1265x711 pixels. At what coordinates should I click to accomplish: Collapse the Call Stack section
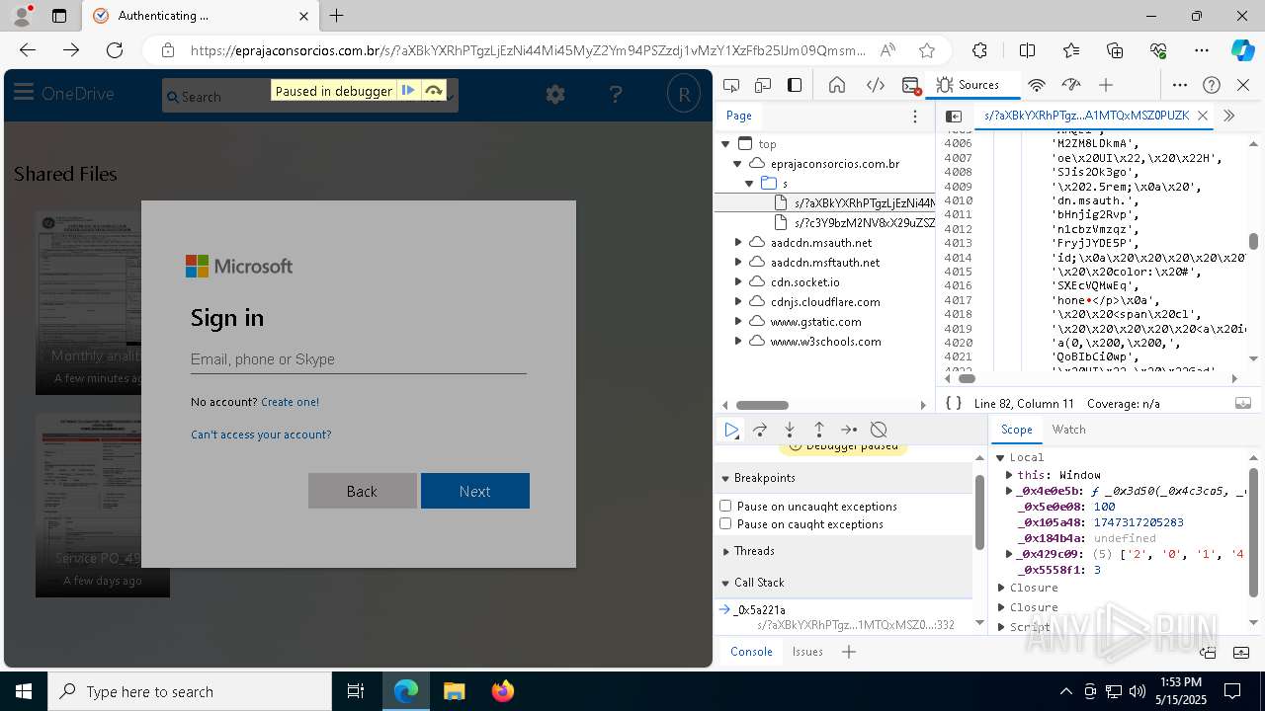coord(724,583)
